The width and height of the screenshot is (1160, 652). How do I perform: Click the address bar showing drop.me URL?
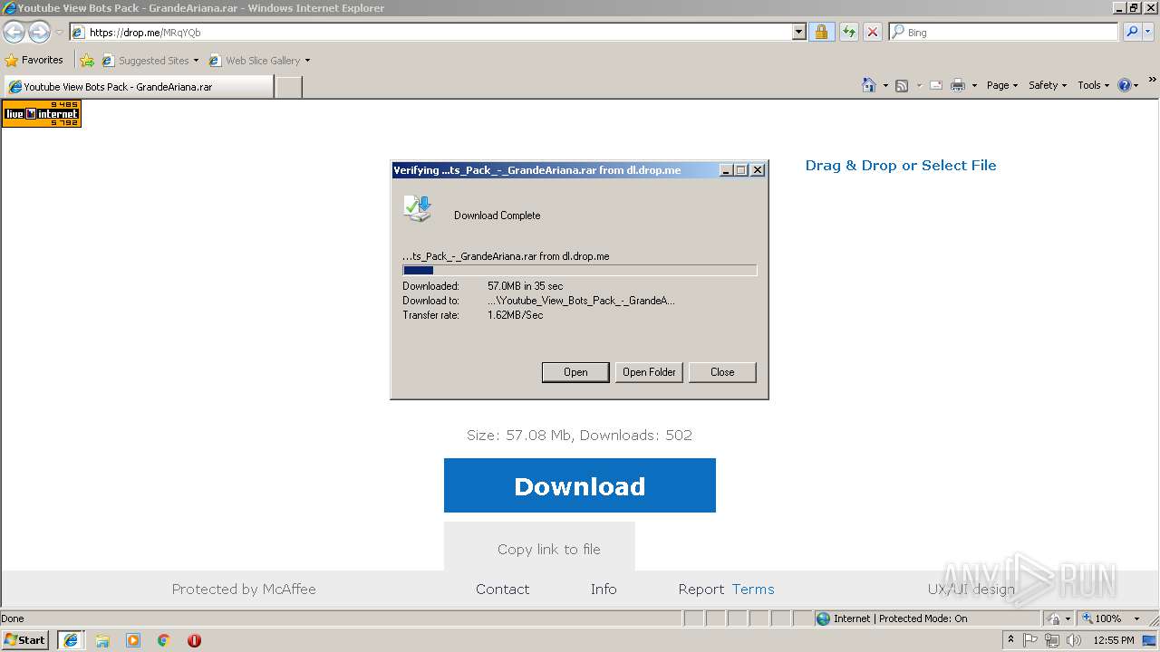pyautogui.click(x=430, y=33)
